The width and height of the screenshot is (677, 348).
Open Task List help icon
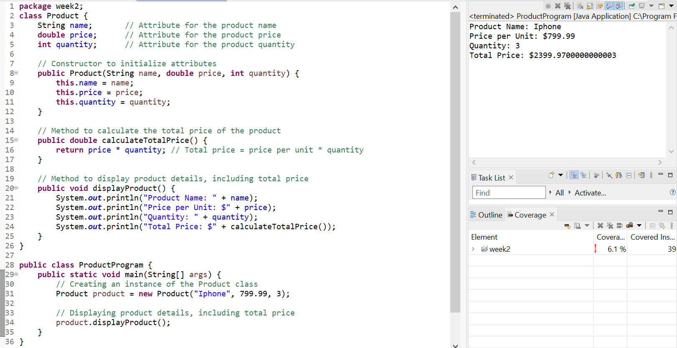672,192
